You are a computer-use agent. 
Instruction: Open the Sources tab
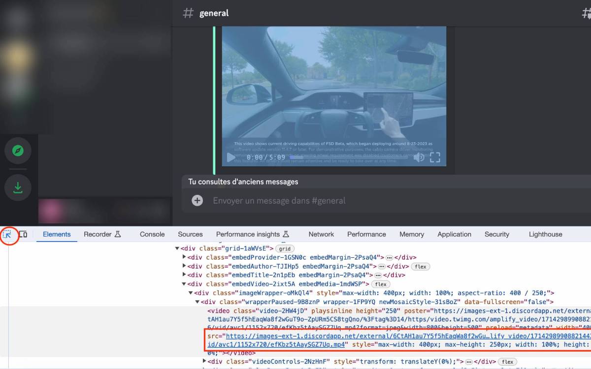(190, 234)
